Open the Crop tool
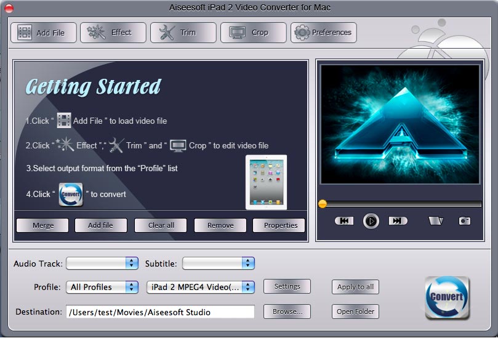The width and height of the screenshot is (498, 338). coord(253,33)
